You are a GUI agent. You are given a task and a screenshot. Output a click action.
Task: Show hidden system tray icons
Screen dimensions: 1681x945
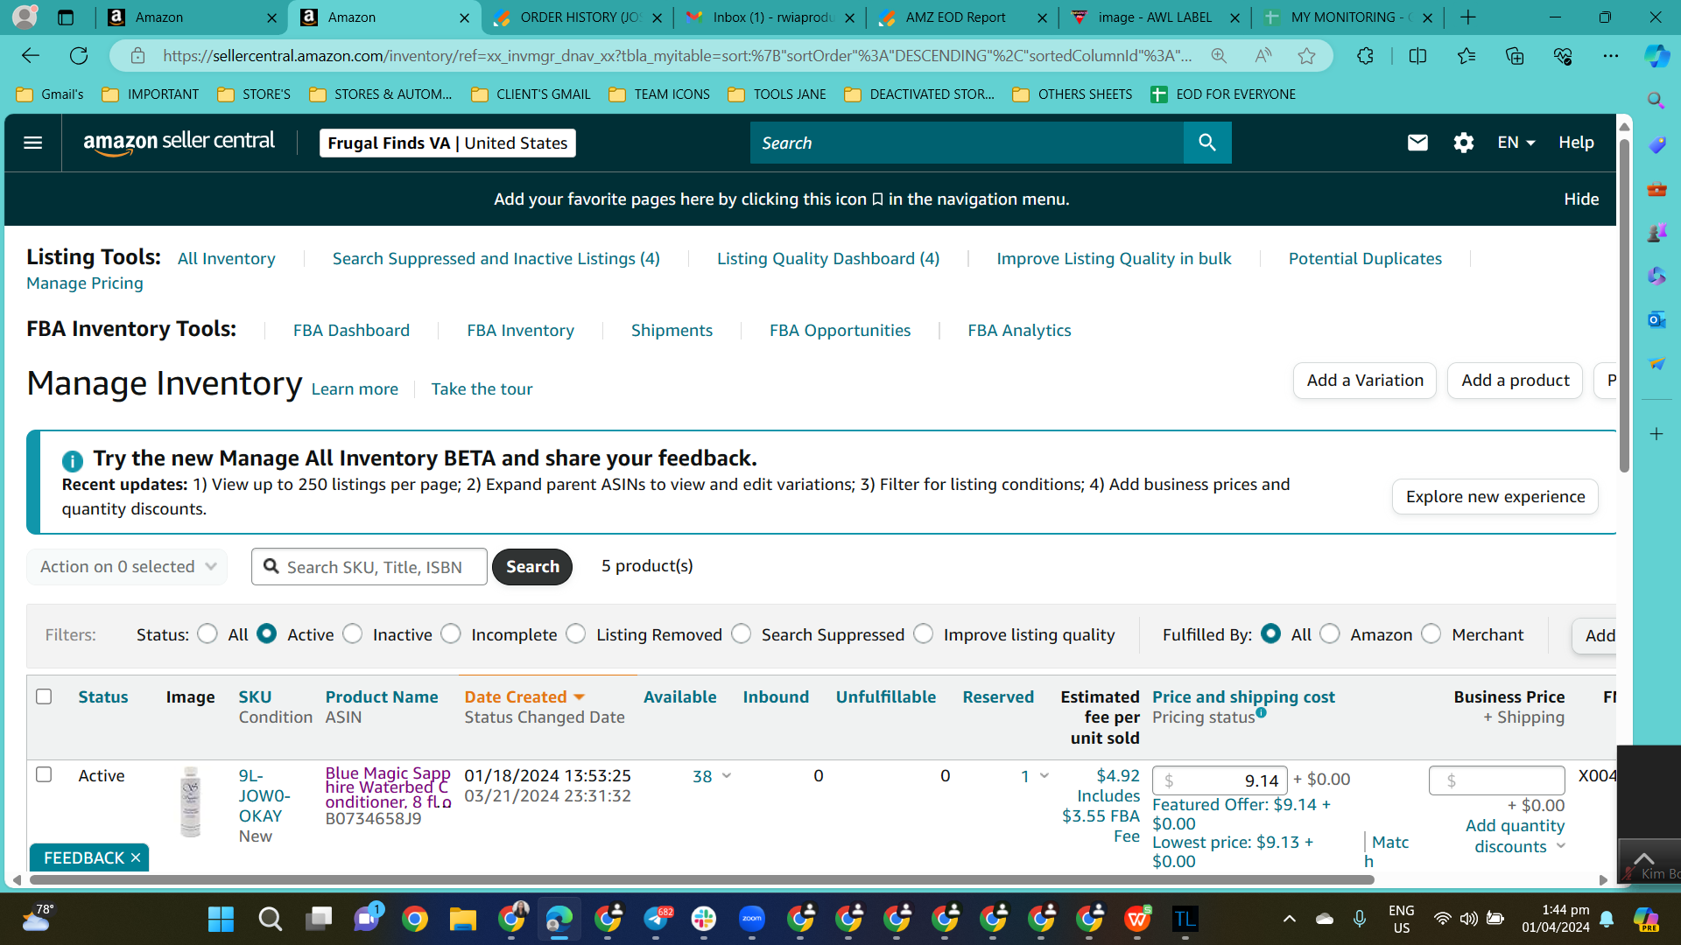coord(1289,919)
